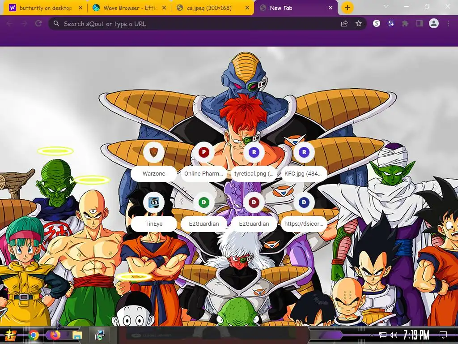Click the E2Guardian label under dark red icon
Image resolution: width=458 pixels, height=344 pixels.
[254, 224]
